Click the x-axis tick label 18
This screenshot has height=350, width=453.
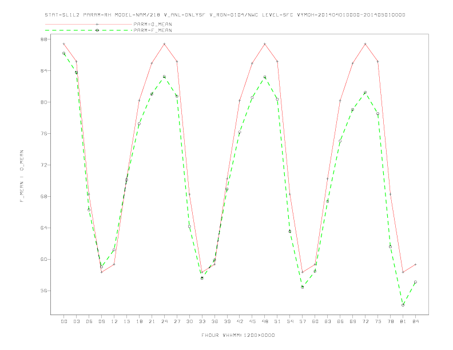[x=139, y=321]
